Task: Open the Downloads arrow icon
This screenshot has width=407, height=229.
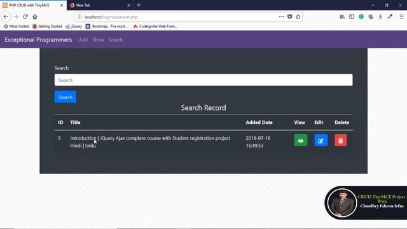Action: tap(380, 17)
